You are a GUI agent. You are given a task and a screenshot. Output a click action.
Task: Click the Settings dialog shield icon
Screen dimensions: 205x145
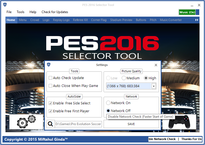click(49, 65)
